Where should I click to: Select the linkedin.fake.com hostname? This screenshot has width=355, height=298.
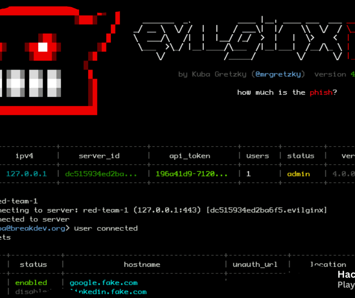108,292
